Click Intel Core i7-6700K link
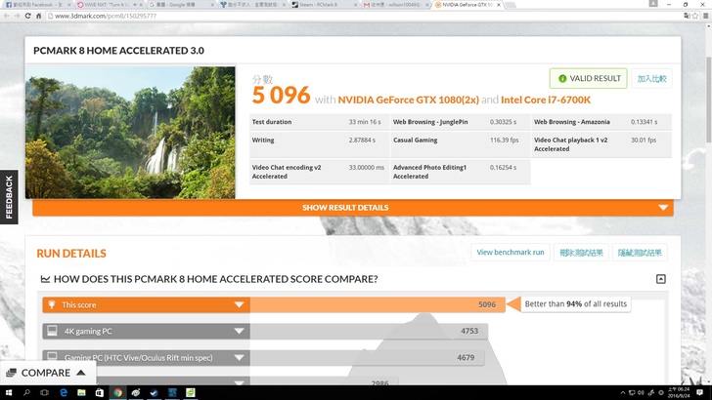712x400 pixels. point(546,100)
